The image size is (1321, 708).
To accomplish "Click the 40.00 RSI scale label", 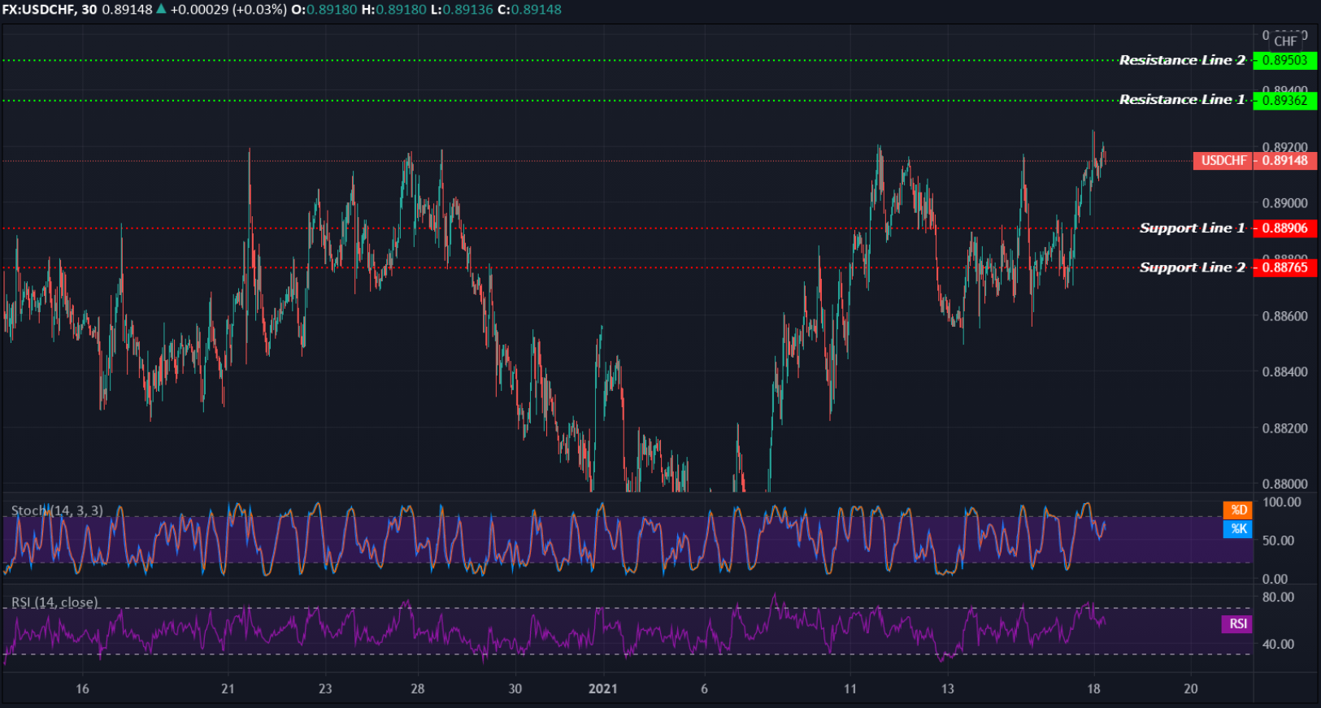I will (1278, 644).
